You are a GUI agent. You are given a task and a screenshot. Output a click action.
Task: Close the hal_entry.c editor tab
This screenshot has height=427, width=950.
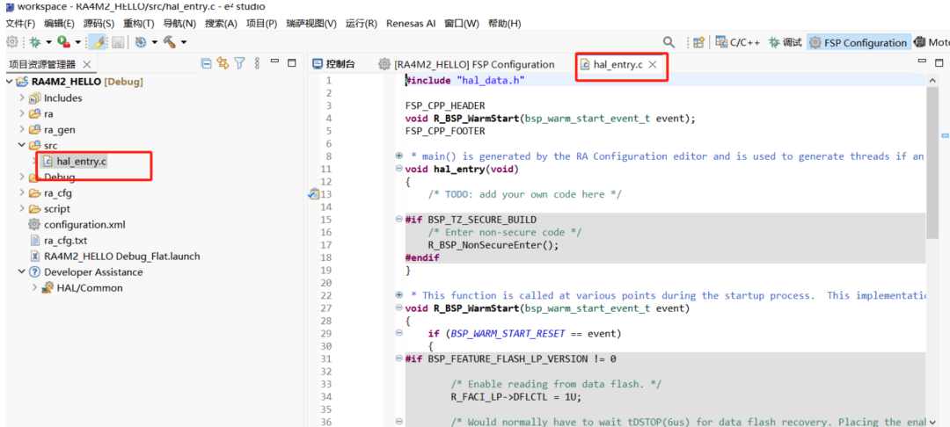[653, 64]
